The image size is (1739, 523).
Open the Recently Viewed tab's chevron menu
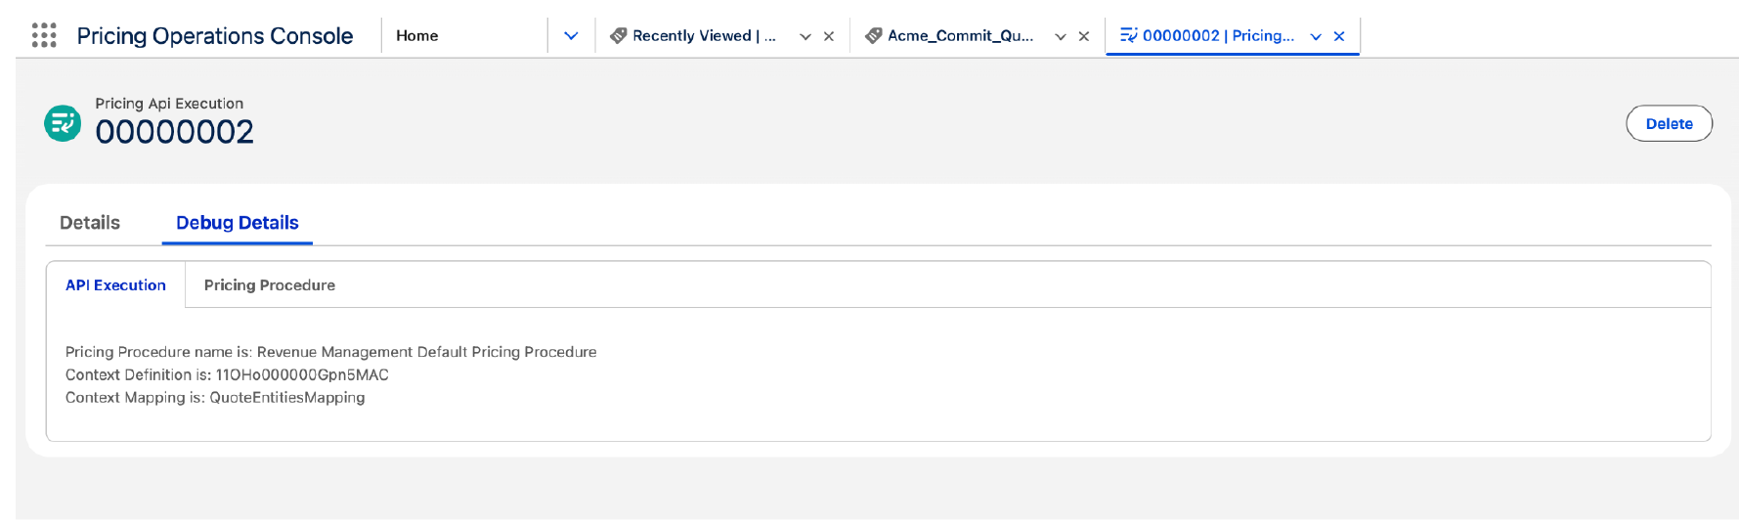coord(805,36)
